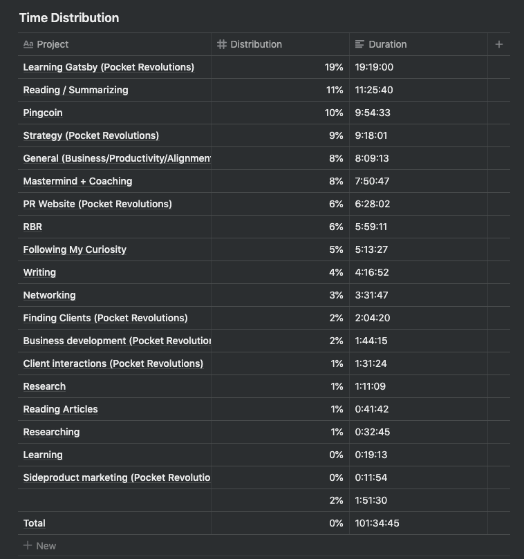This screenshot has width=524, height=559.
Task: Open the Distribution column header menu
Action: pos(256,44)
